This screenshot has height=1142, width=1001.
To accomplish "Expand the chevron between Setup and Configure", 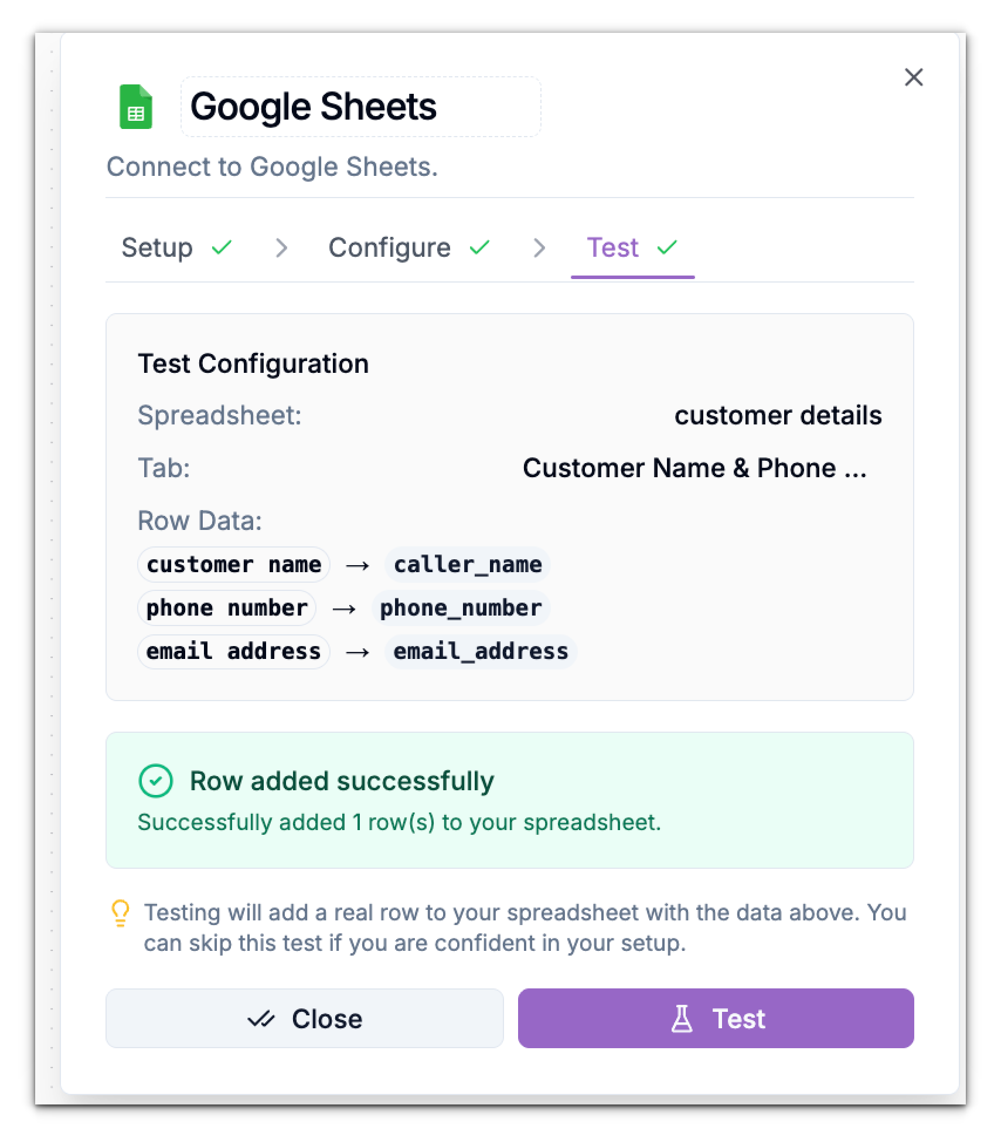I will [x=282, y=248].
